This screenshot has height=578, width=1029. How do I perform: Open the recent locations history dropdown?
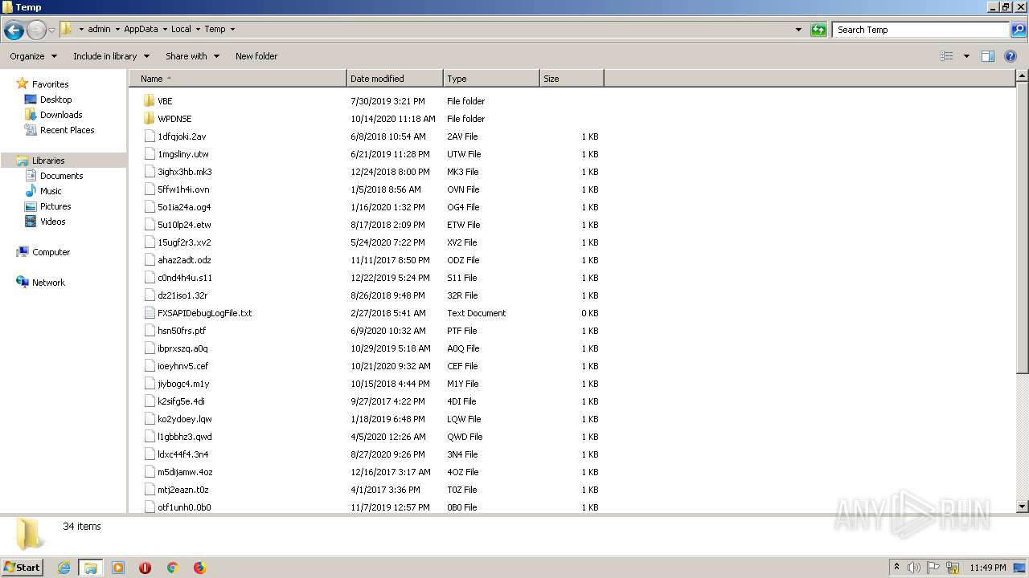click(51, 31)
